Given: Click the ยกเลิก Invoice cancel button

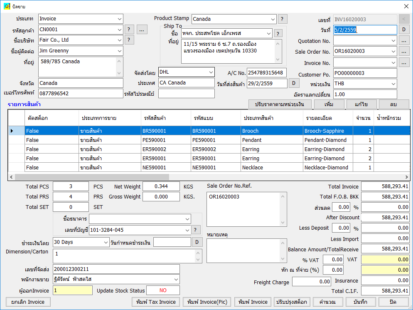Looking at the screenshot, I should pyautogui.click(x=27, y=302).
